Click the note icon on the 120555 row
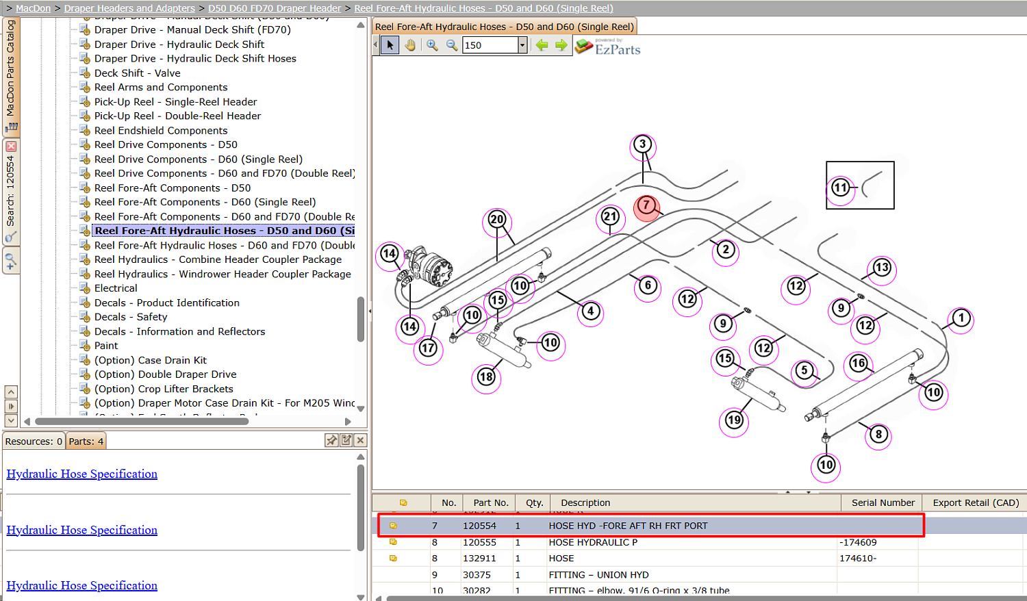This screenshot has height=601, width=1027. point(393,542)
